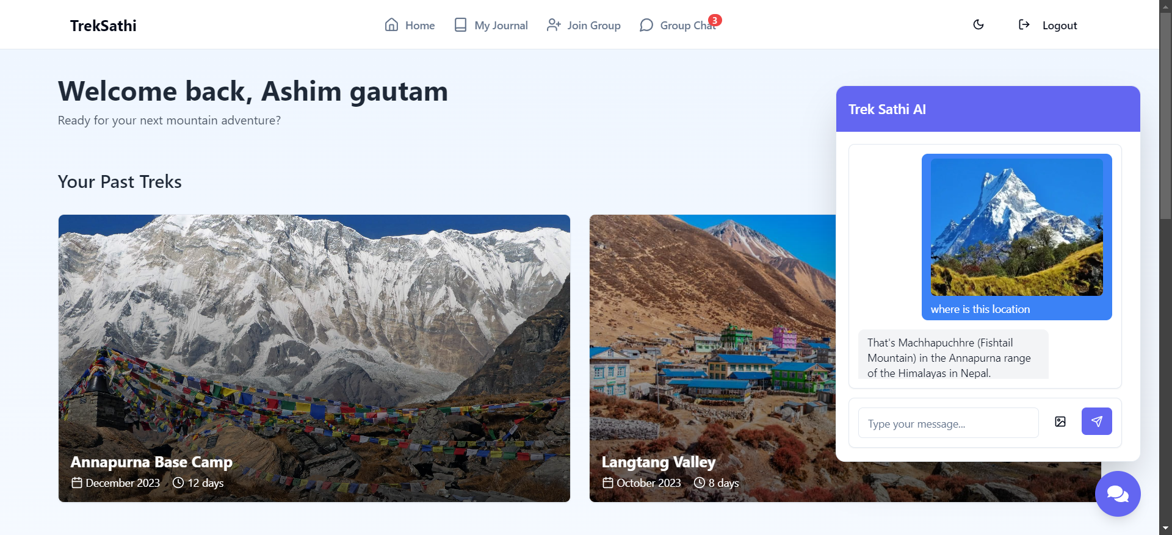The height and width of the screenshot is (535, 1172).
Task: Open the Annapurna Base Camp trek card
Action: [x=314, y=358]
